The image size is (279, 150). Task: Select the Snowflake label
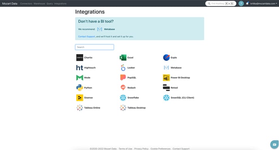(x=133, y=98)
